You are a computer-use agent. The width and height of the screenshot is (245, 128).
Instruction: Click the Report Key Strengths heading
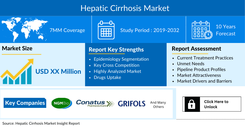coord(116,49)
